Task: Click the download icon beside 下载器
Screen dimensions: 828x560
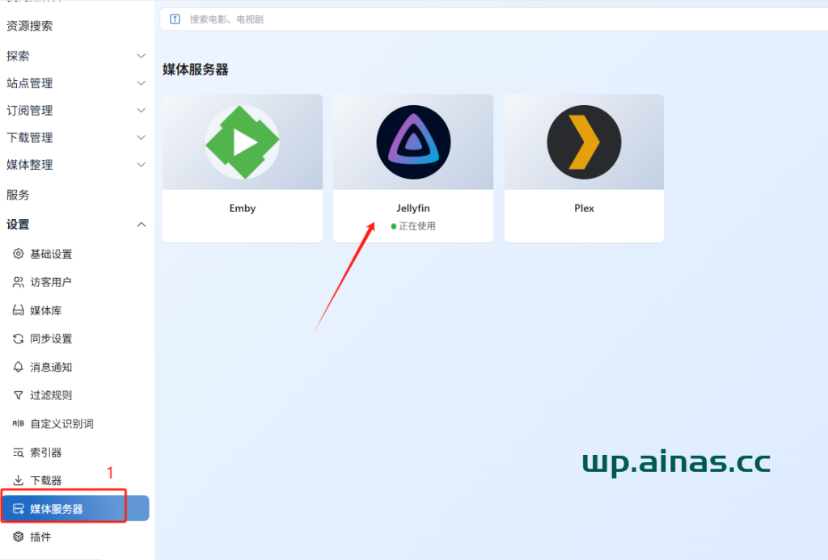Action: tap(18, 480)
